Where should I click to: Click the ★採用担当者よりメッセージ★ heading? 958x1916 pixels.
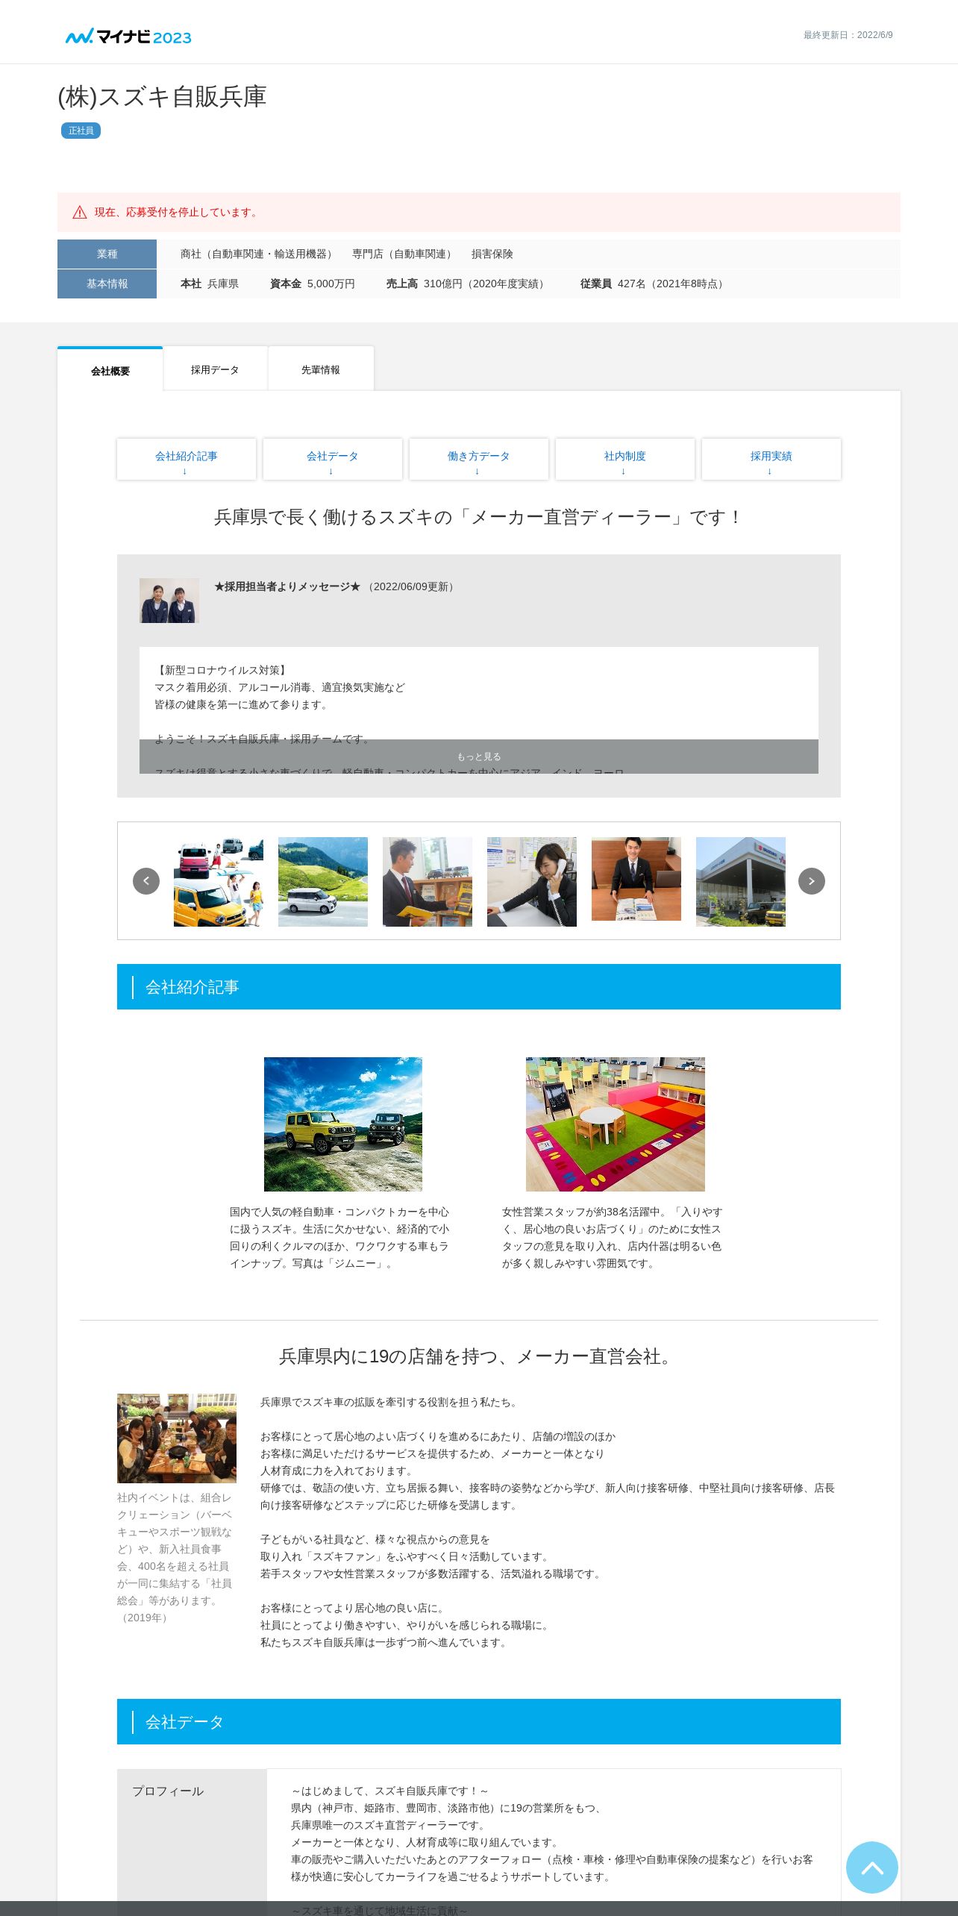(287, 586)
